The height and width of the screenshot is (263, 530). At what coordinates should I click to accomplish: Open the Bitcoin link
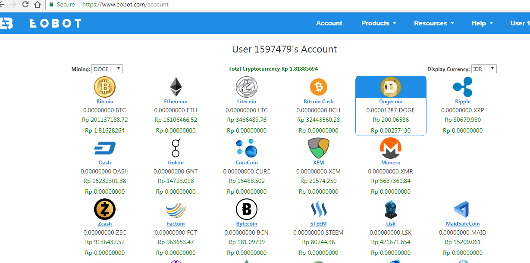click(x=105, y=102)
